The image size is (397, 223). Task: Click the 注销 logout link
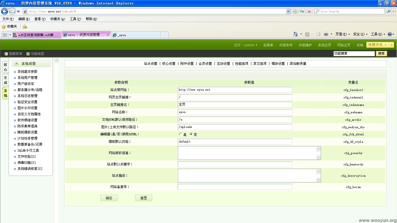click(x=360, y=45)
